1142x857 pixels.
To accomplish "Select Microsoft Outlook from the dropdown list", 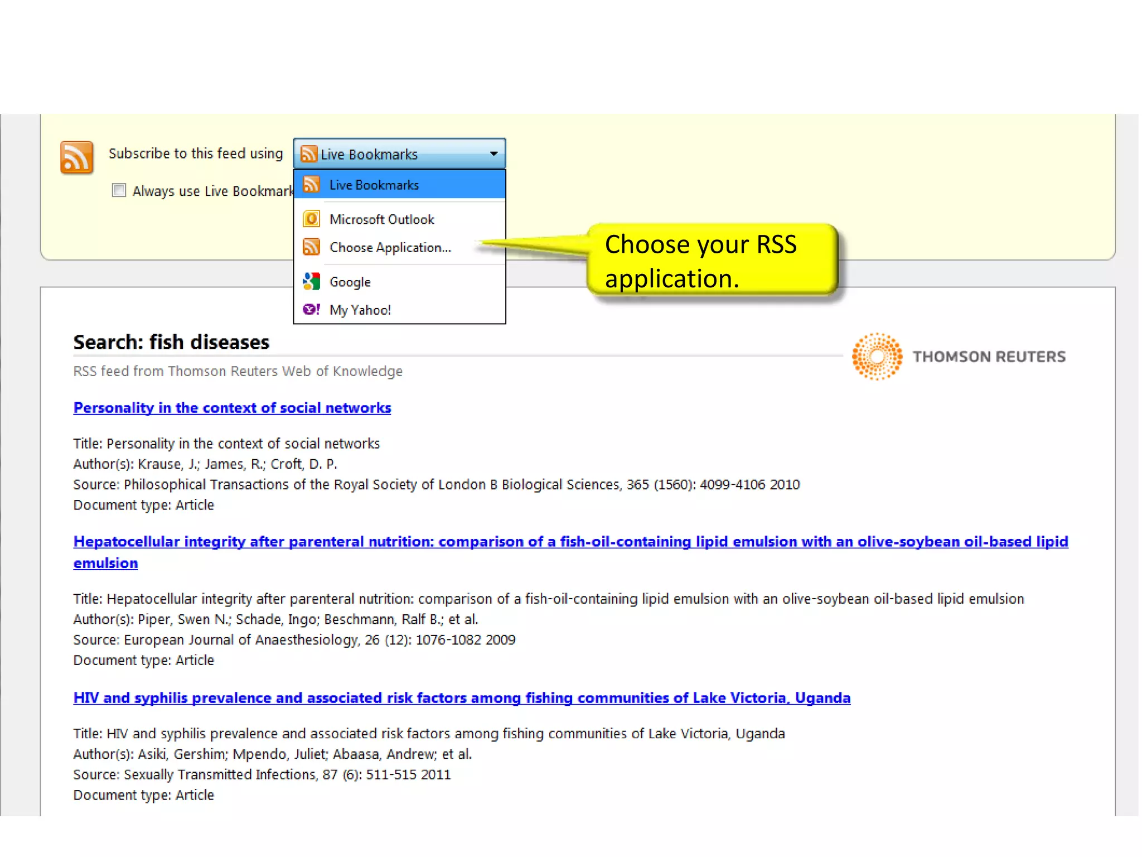I will click(399, 219).
